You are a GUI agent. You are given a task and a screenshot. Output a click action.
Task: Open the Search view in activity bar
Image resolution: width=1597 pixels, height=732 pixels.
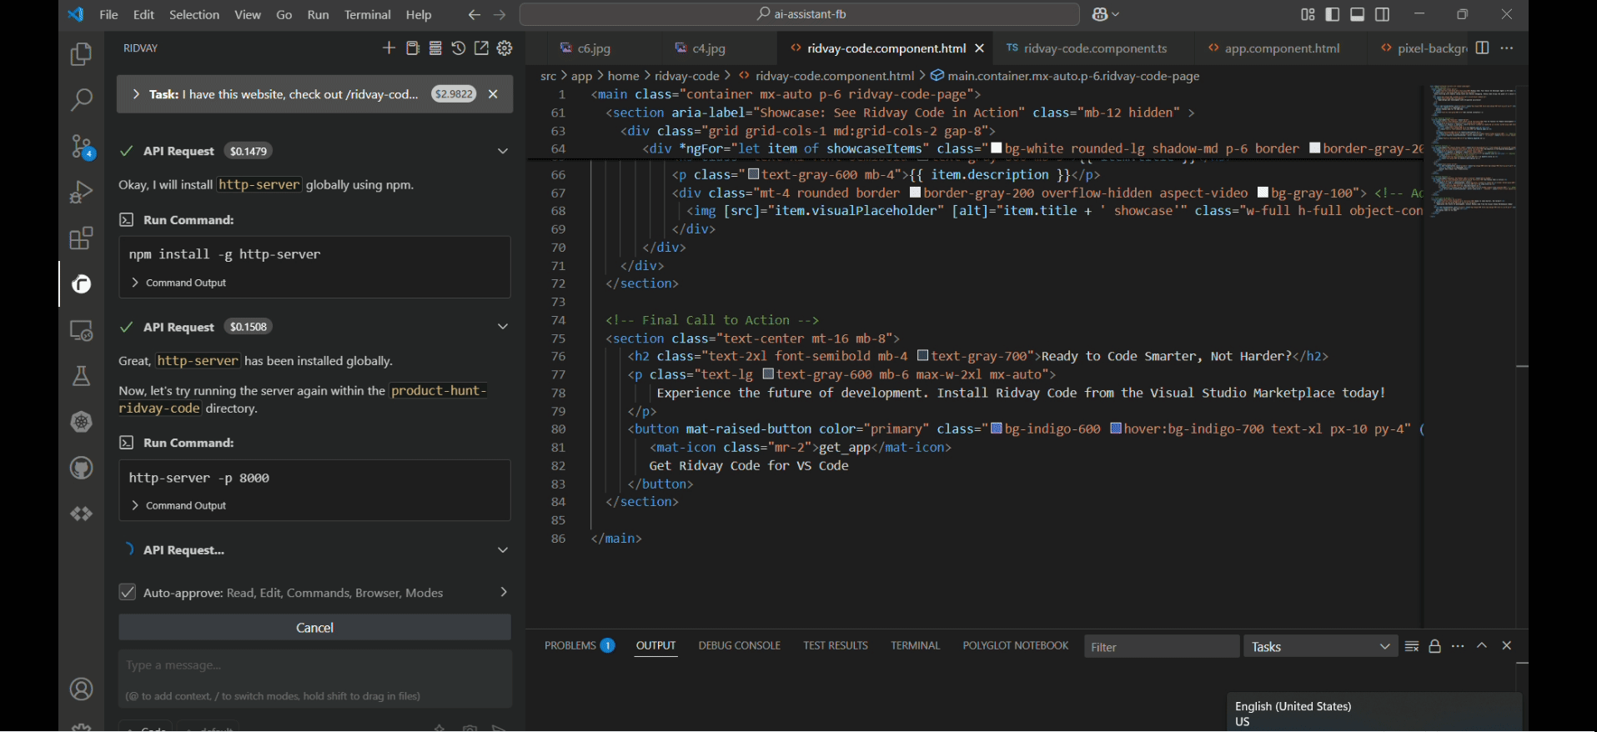[81, 100]
